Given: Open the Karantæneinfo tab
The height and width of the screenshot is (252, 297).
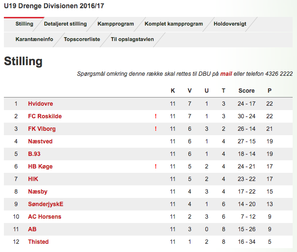Looking at the screenshot, I should point(34,39).
